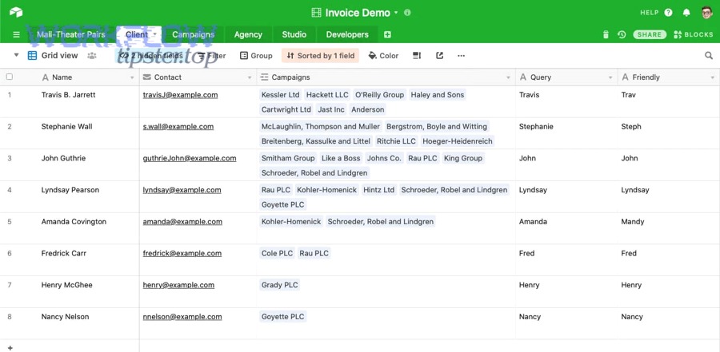The image size is (720, 352).
Task: Click the Hintz Ltd campaign chip
Action: (x=379, y=190)
